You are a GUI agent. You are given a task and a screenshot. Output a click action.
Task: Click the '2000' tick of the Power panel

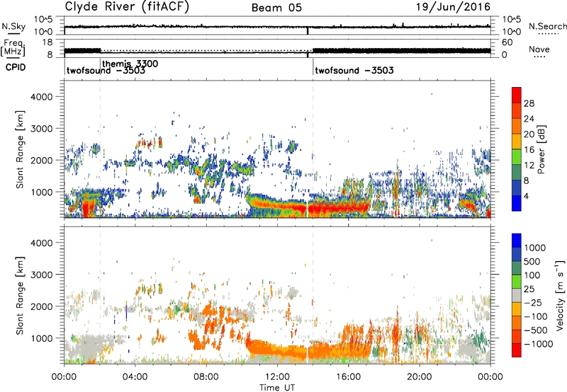pos(42,160)
